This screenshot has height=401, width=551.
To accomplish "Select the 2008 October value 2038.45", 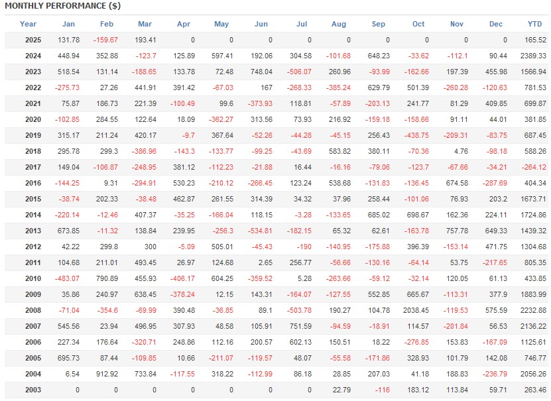I will pyautogui.click(x=416, y=310).
